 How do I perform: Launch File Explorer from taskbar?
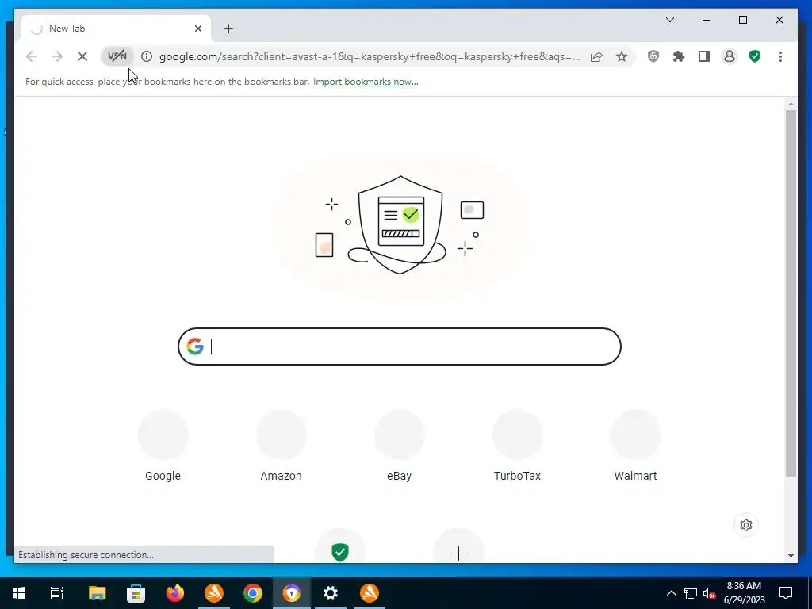pos(97,593)
